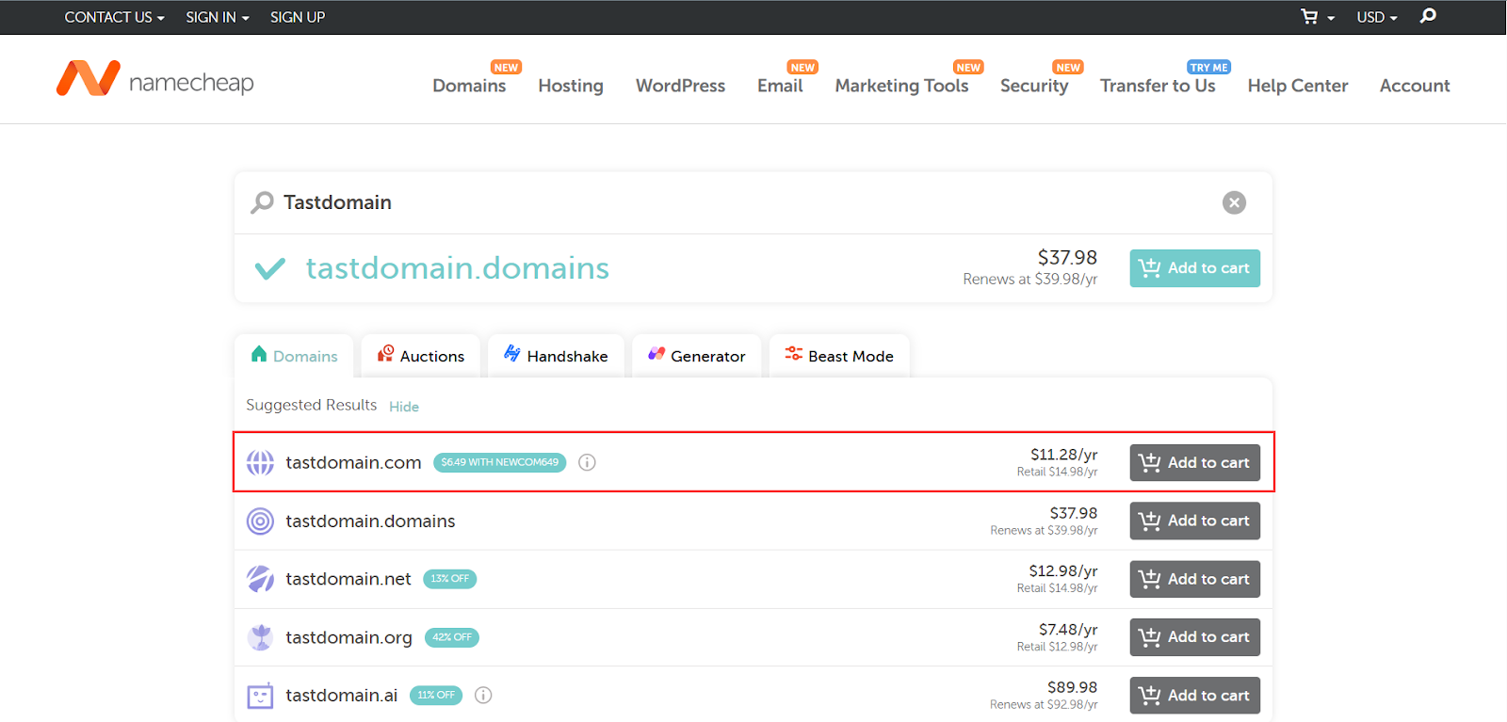The width and height of the screenshot is (1507, 722).
Task: Open Security navigation menu
Action: click(x=1034, y=86)
